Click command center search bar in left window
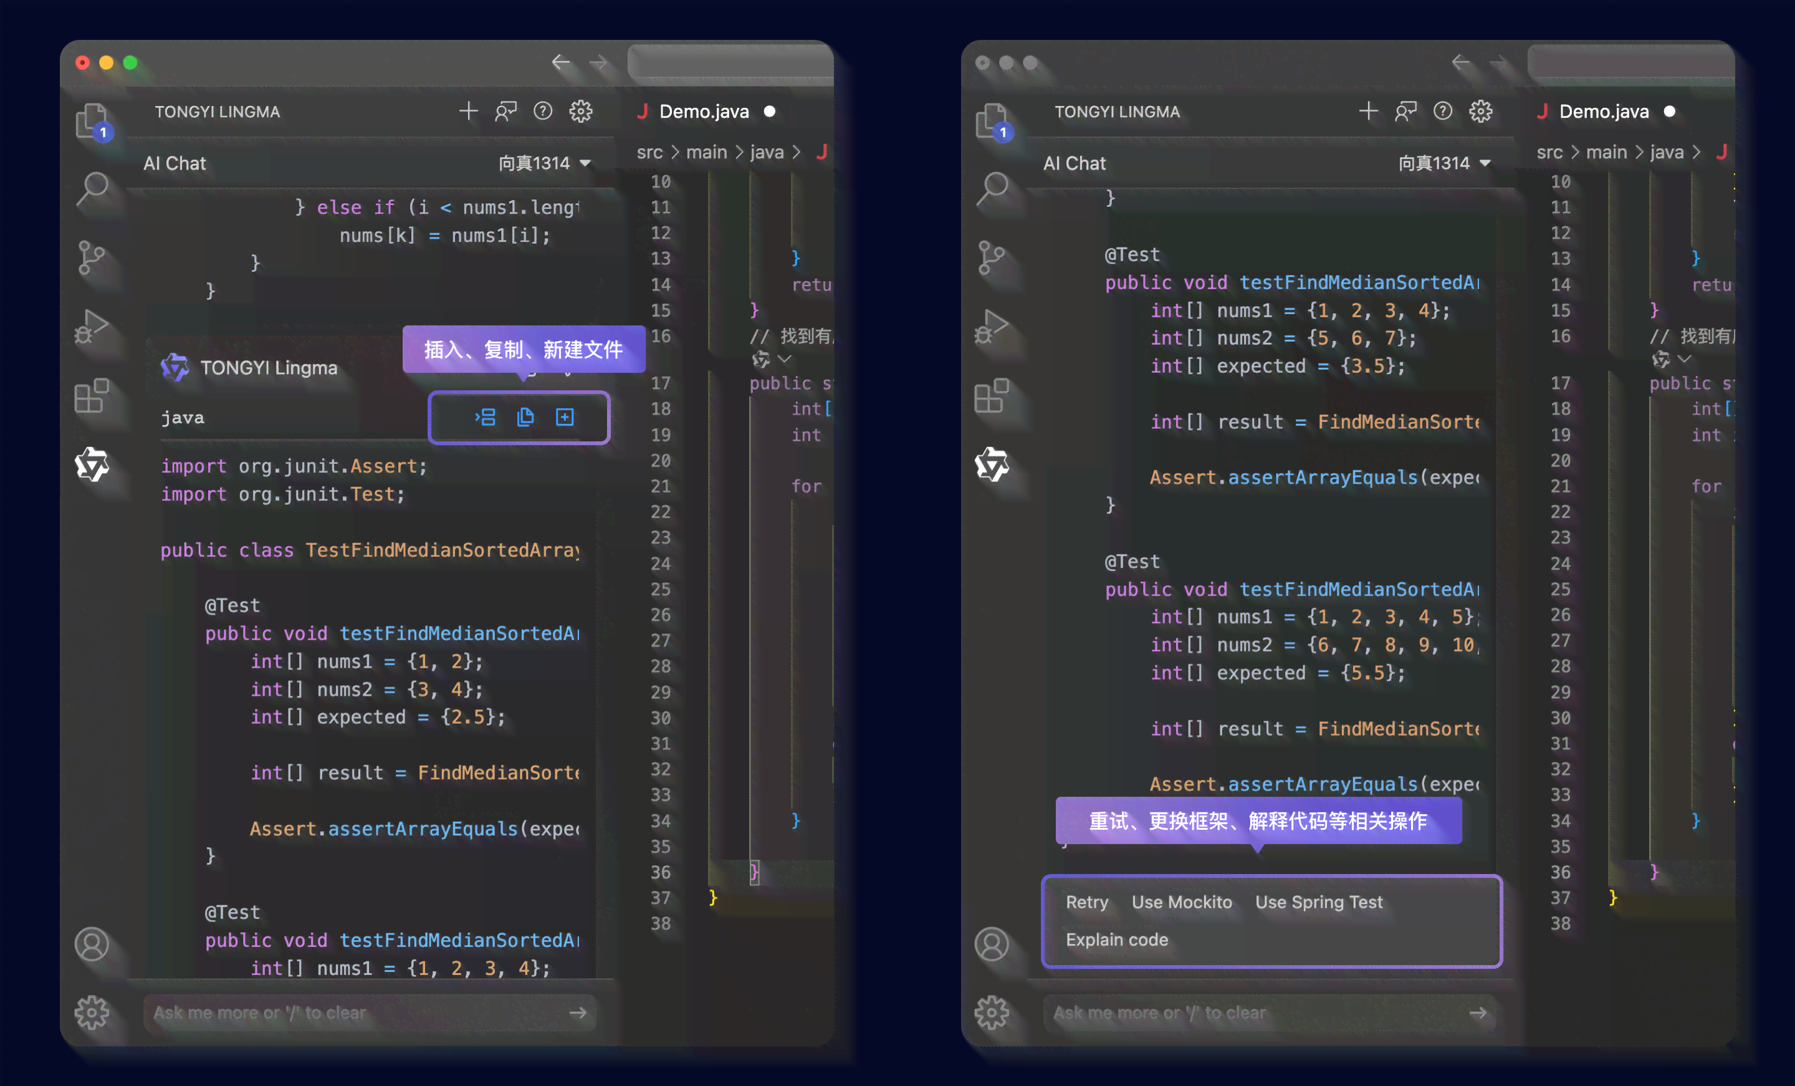The width and height of the screenshot is (1795, 1086). pos(730,62)
